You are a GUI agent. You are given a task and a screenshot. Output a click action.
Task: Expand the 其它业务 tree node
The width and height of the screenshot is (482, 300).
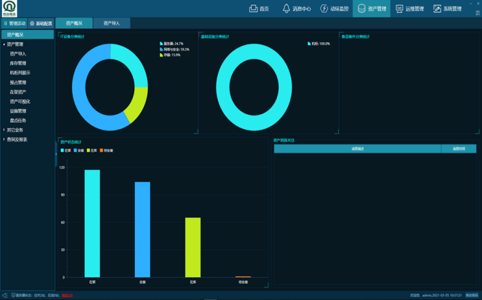pyautogui.click(x=4, y=130)
